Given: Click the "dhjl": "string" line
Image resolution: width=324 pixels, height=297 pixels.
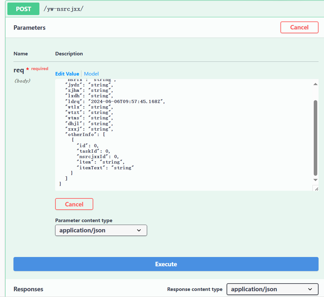Looking at the screenshot, I should (x=89, y=124).
